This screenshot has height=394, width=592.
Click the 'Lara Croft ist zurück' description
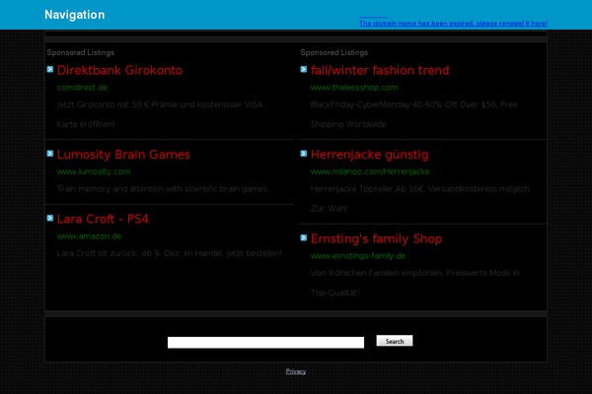click(169, 253)
